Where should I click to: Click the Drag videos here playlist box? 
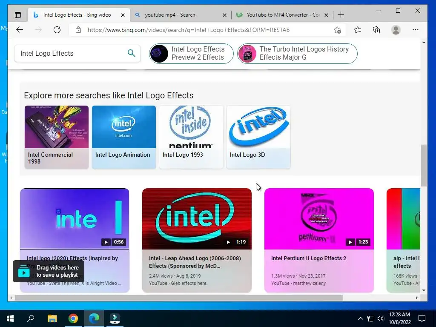coord(49,271)
